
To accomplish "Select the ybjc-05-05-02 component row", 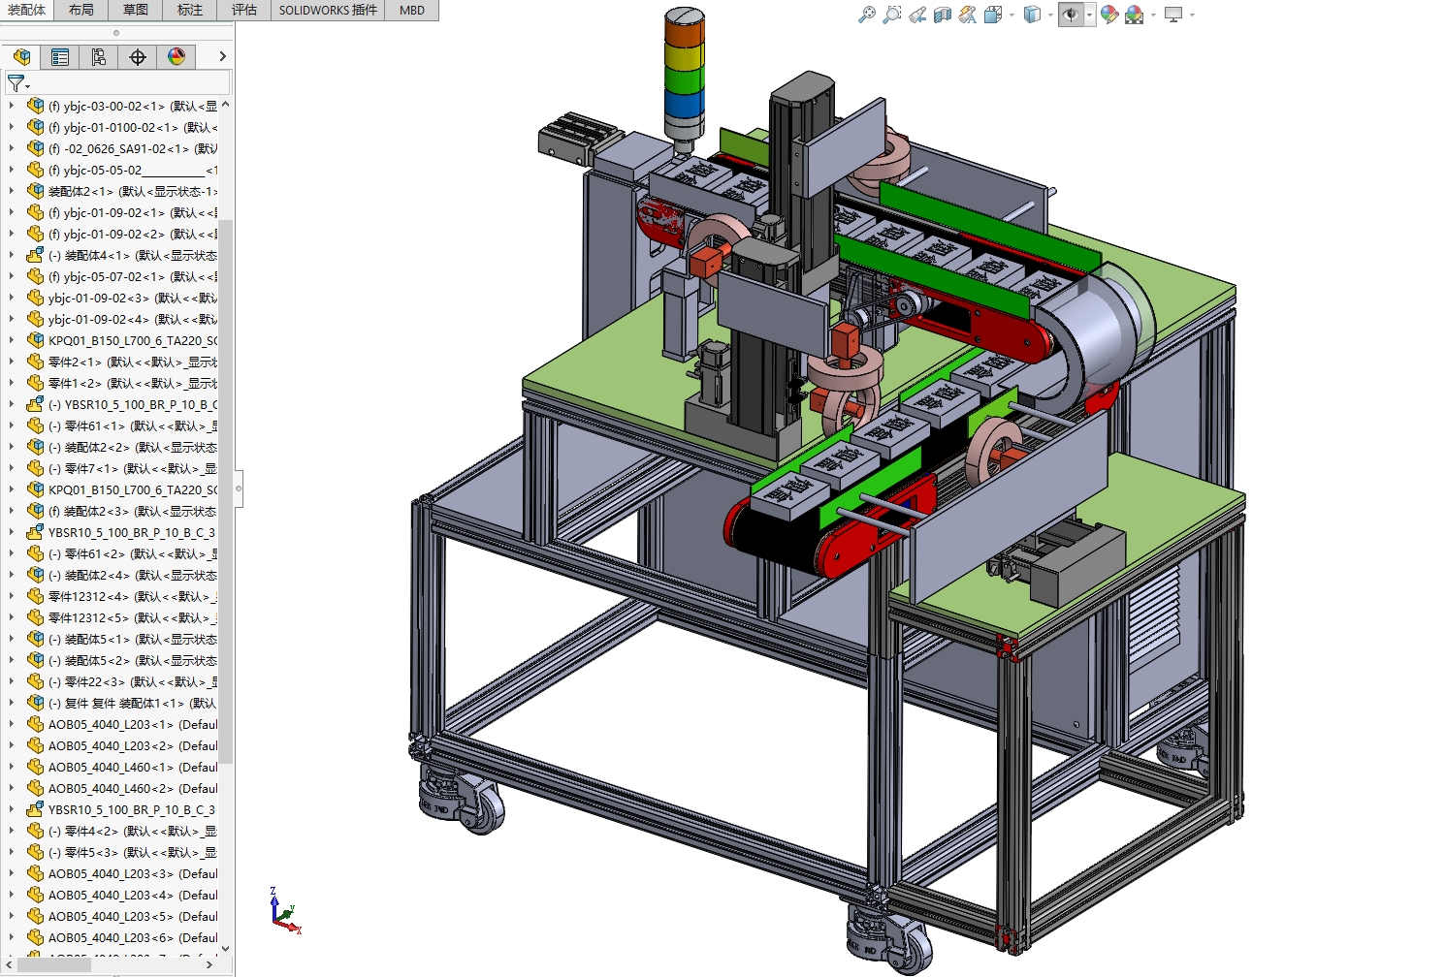I will [122, 170].
